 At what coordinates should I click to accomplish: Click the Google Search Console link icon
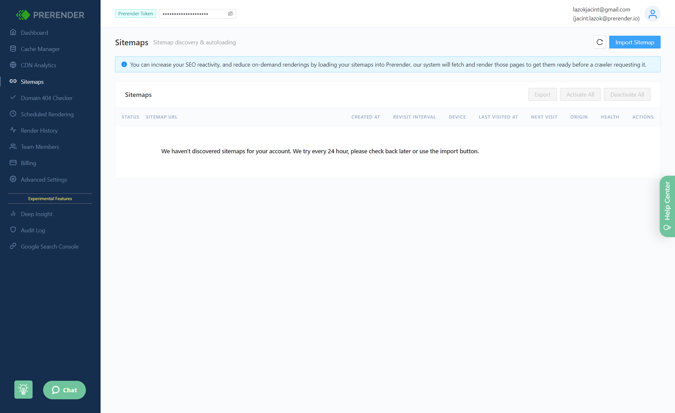point(13,246)
